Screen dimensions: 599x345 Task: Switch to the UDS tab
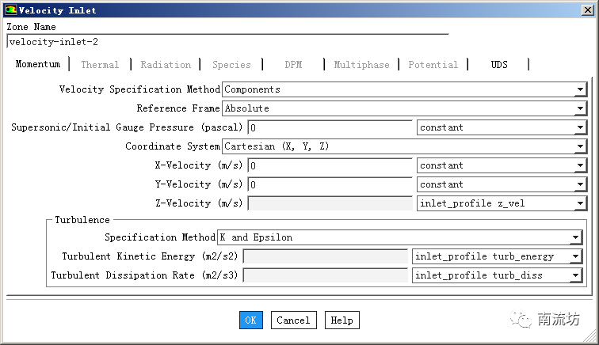coord(499,65)
